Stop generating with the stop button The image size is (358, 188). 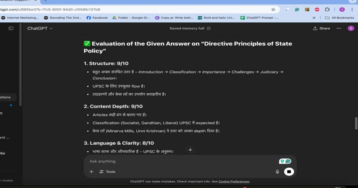click(x=289, y=172)
